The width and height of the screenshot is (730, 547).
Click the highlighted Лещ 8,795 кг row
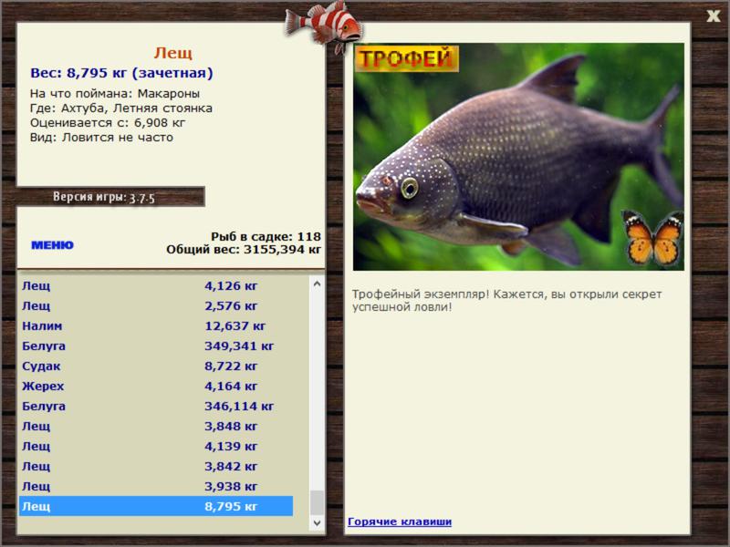coord(156,506)
